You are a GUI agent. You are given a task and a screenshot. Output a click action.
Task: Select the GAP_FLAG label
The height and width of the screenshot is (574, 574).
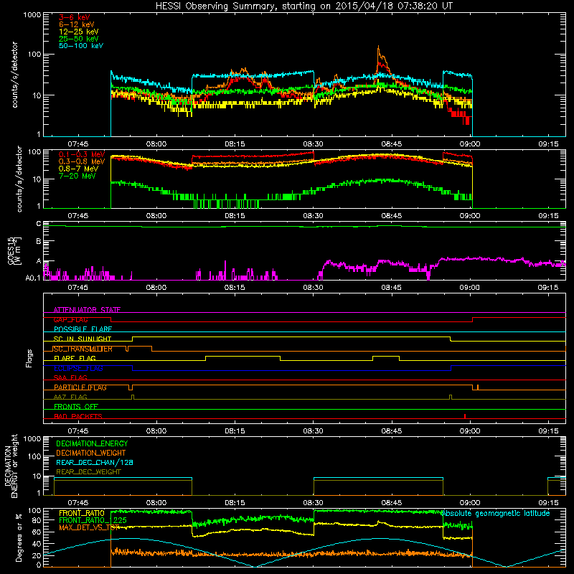click(71, 319)
